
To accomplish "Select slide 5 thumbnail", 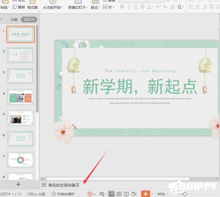I will click(21, 118).
